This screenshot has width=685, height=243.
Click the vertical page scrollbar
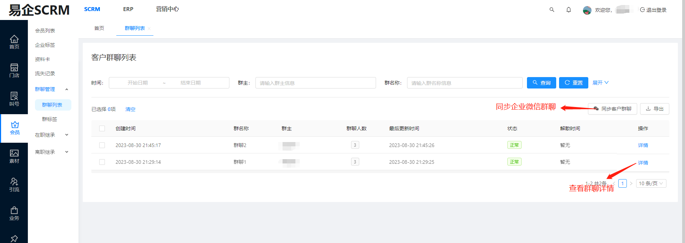pos(683,121)
